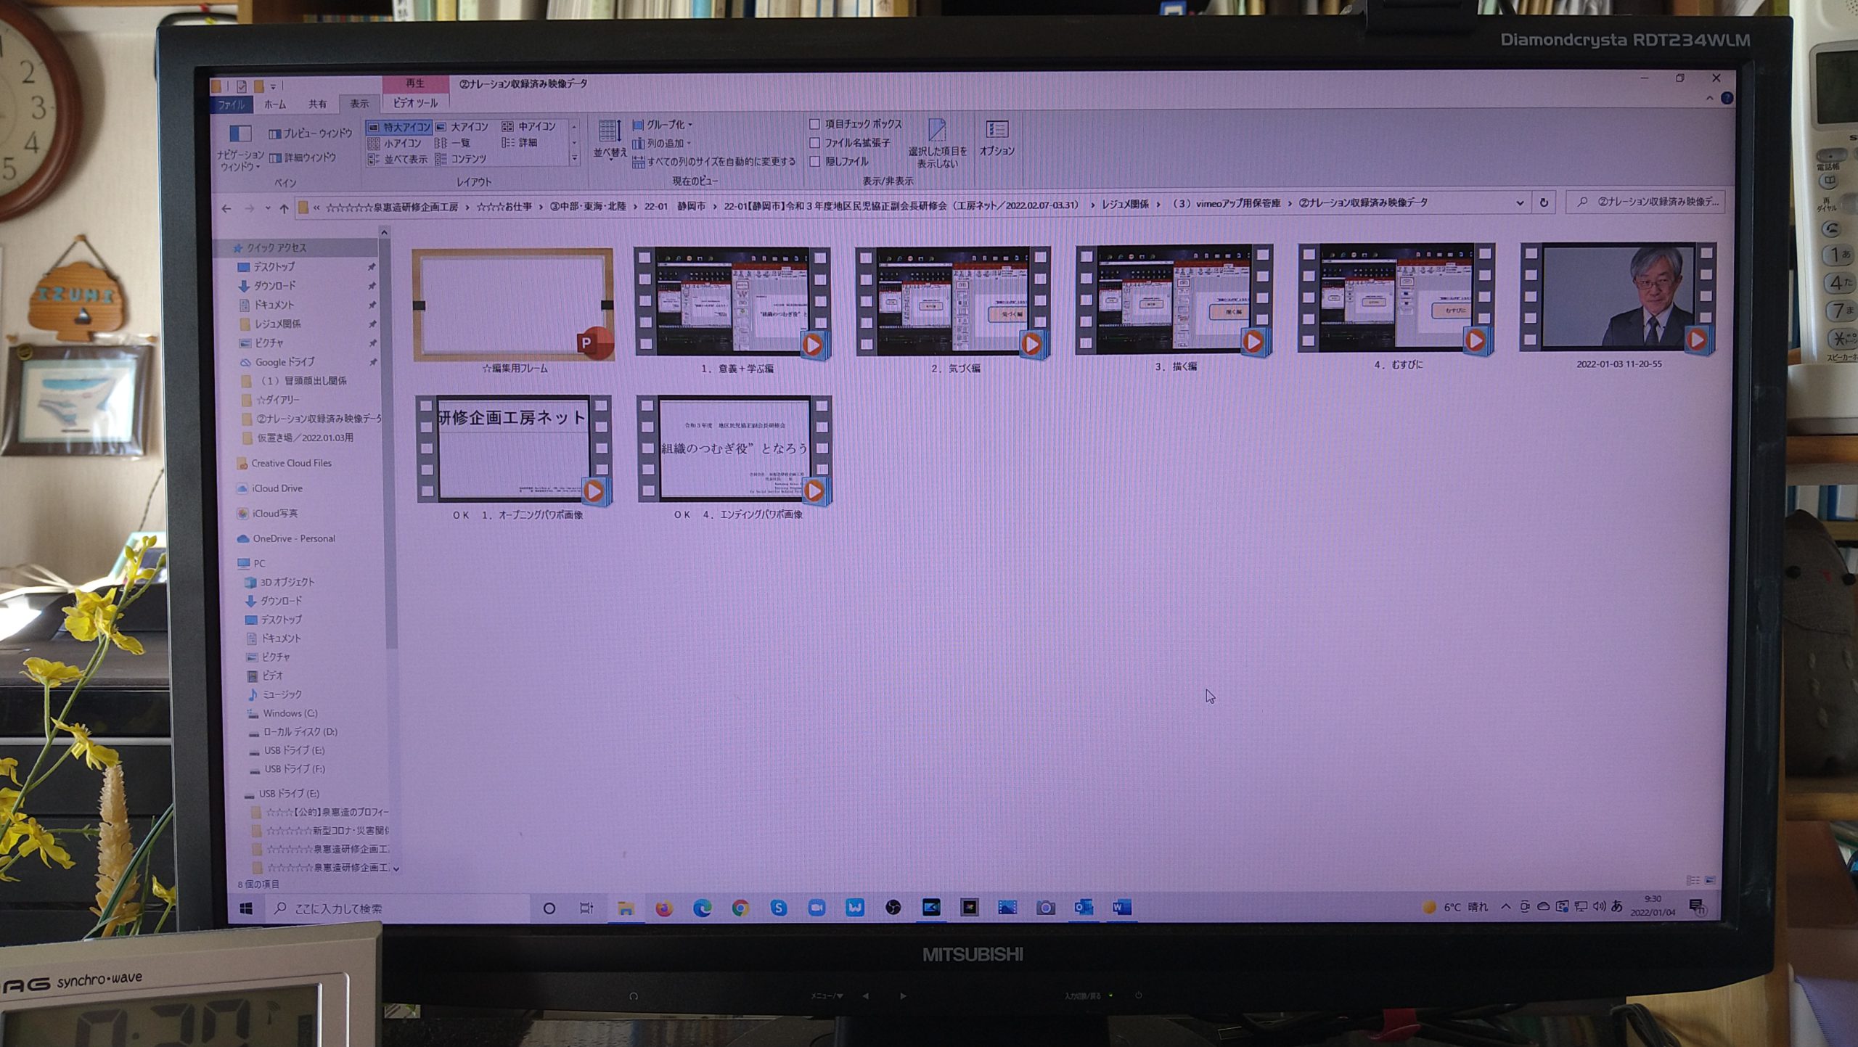1858x1047 pixels.
Task: Open the ファイル ribbon tab
Action: coord(232,104)
